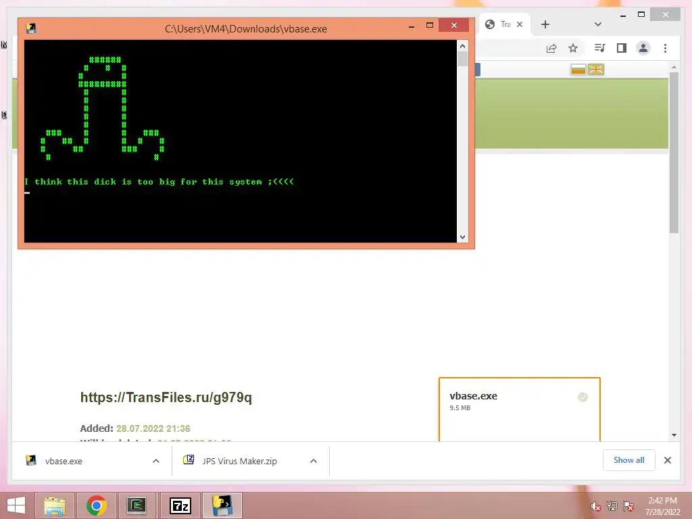Screen dimensions: 692x519
Task: Open the green terminal app on the taskbar
Action: pyautogui.click(x=137, y=505)
